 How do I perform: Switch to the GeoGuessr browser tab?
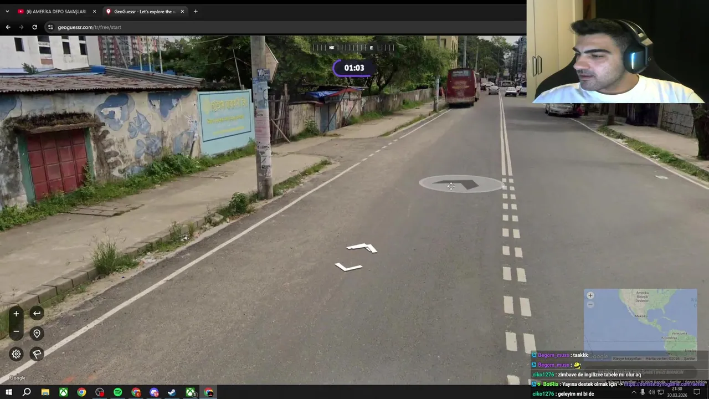pos(145,12)
